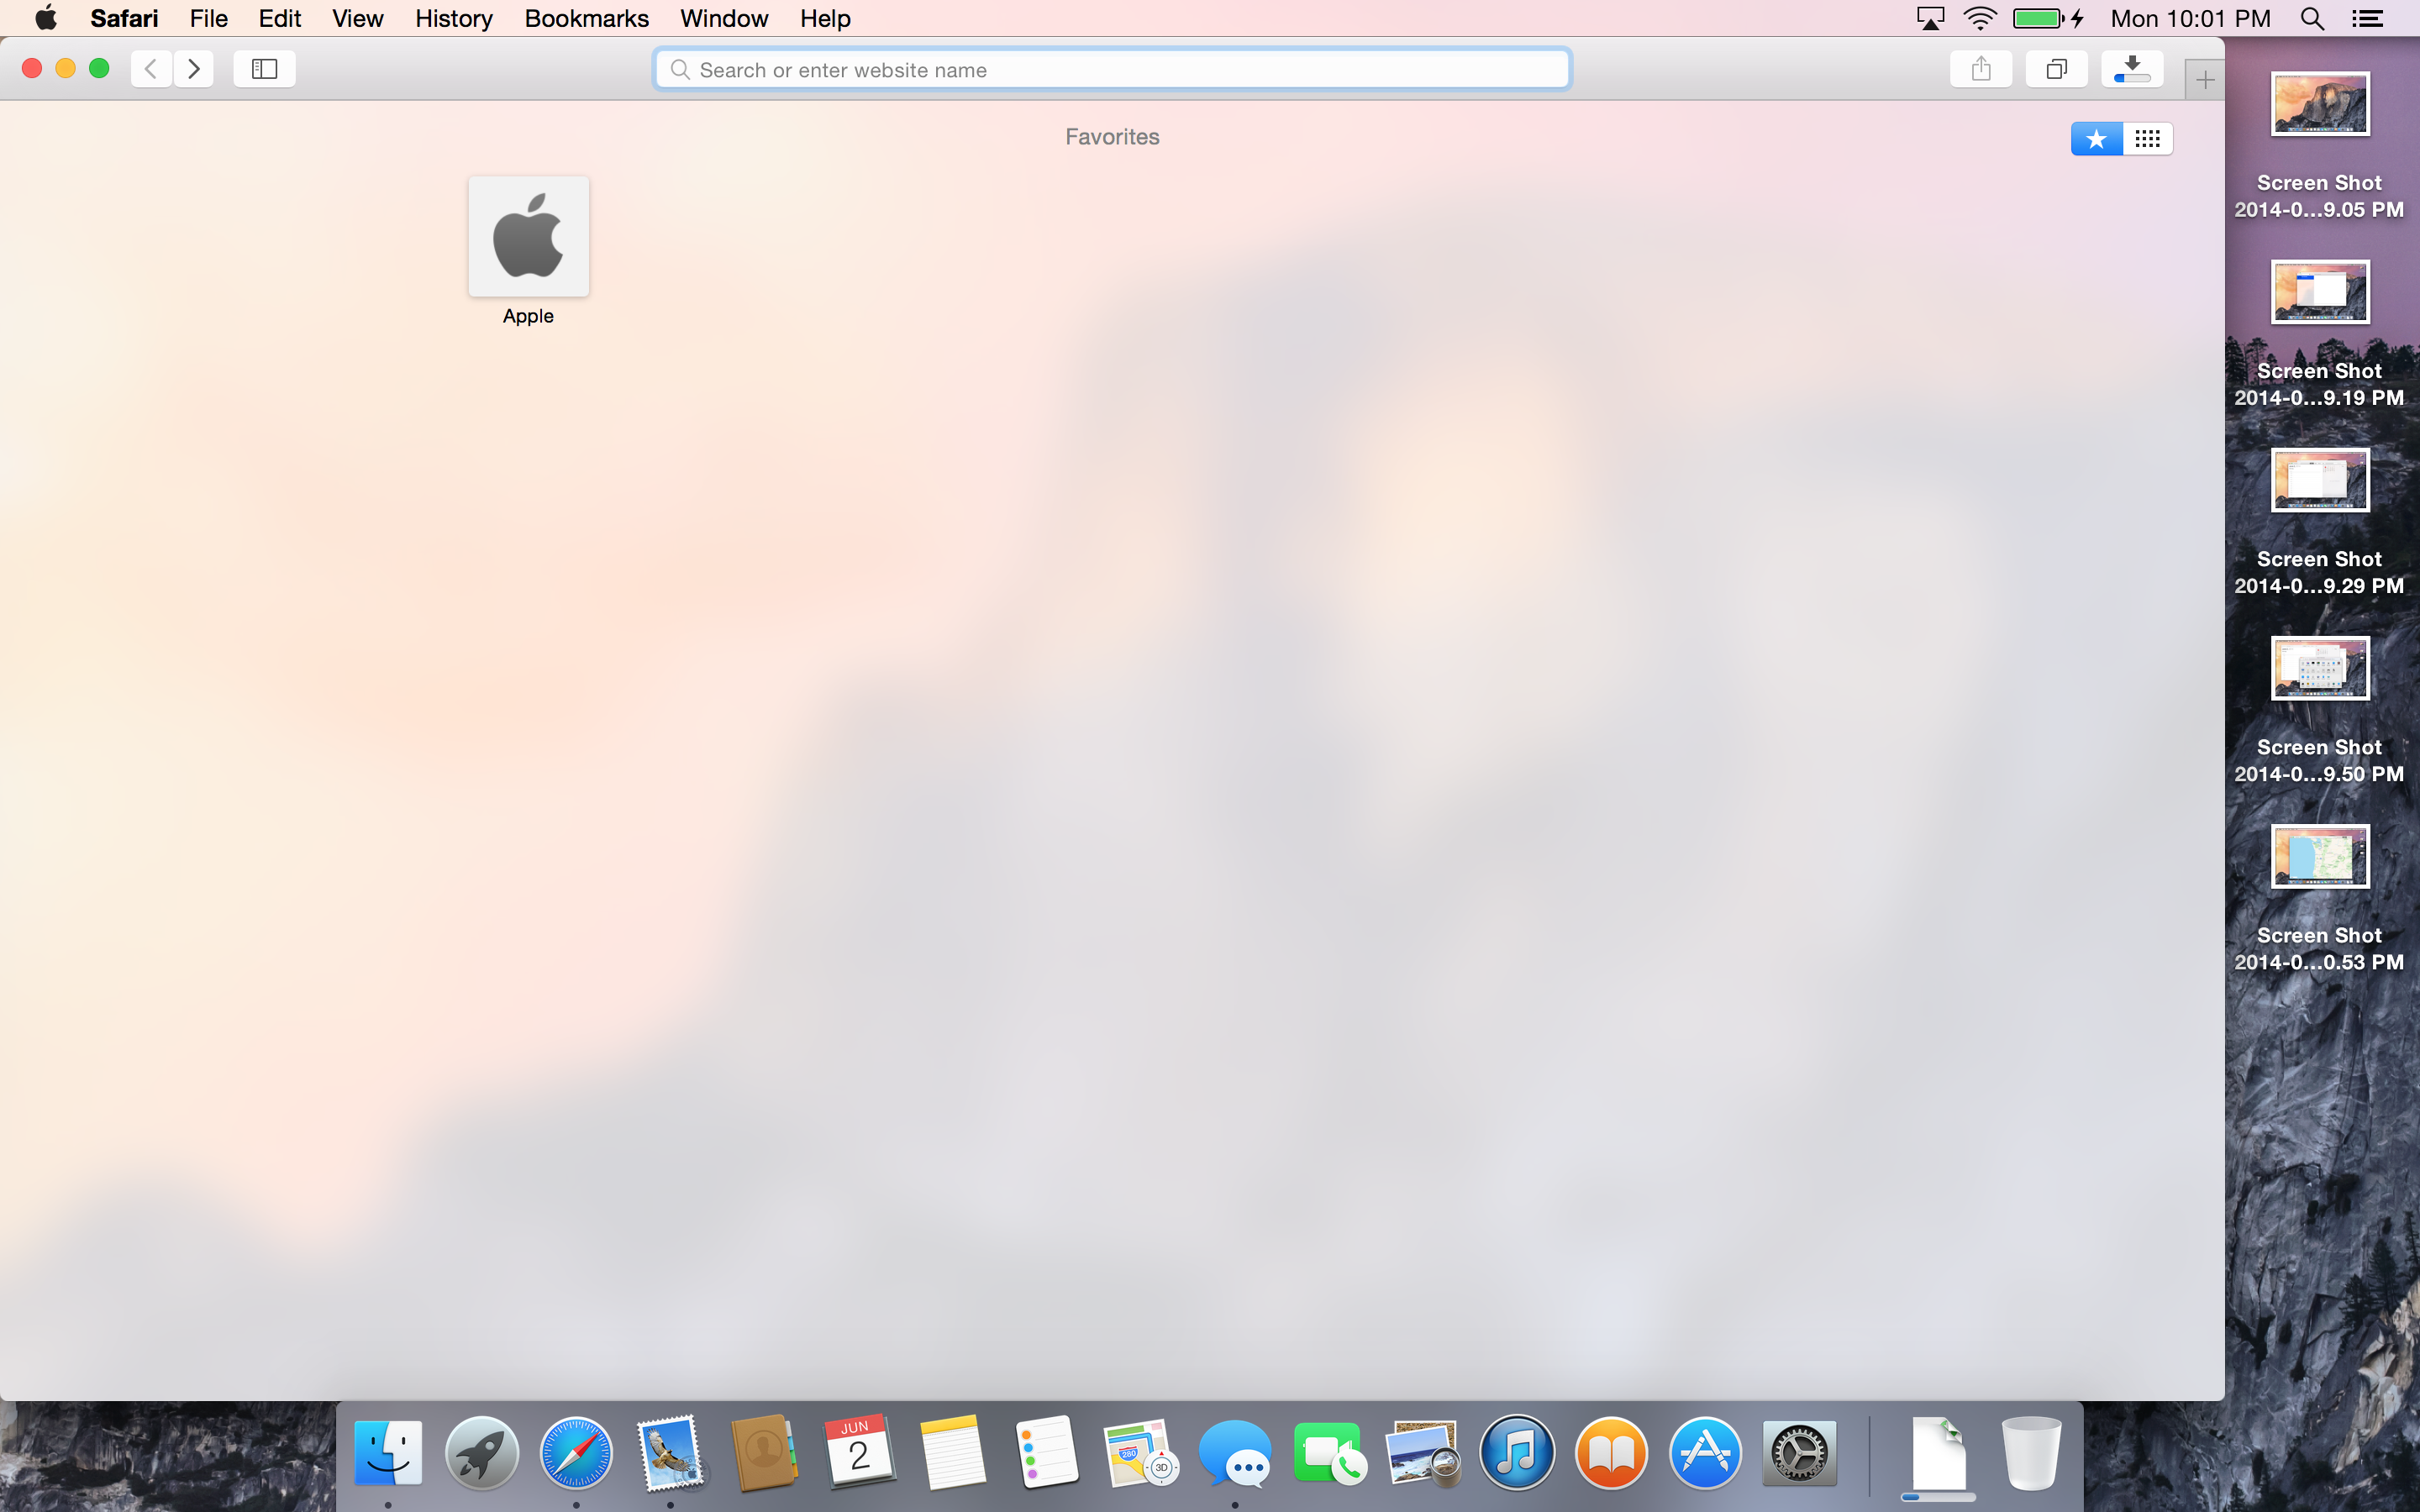Image resolution: width=2420 pixels, height=1512 pixels.
Task: Open the Bookmarks menu
Action: pyautogui.click(x=586, y=18)
